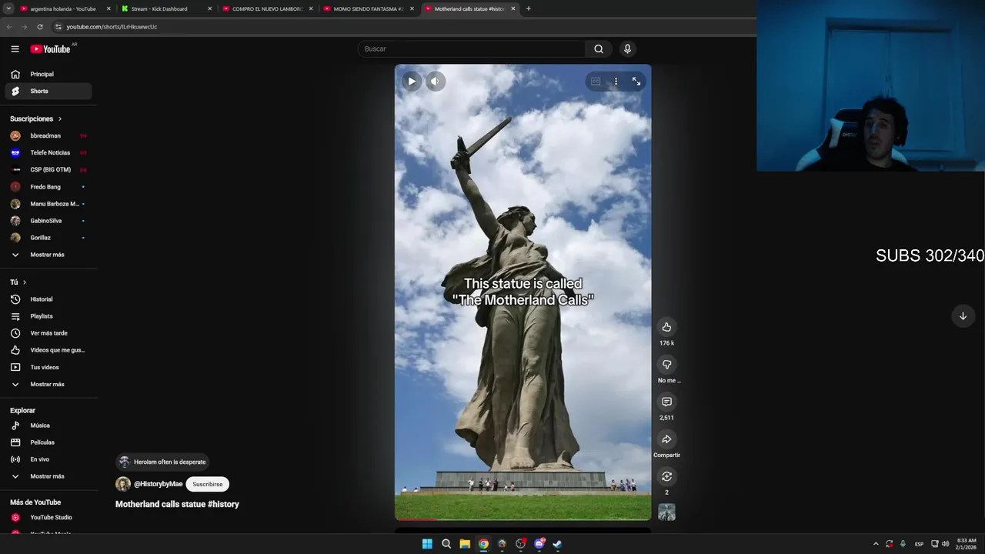
Task: Open Principal in the sidebar
Action: coord(48,74)
